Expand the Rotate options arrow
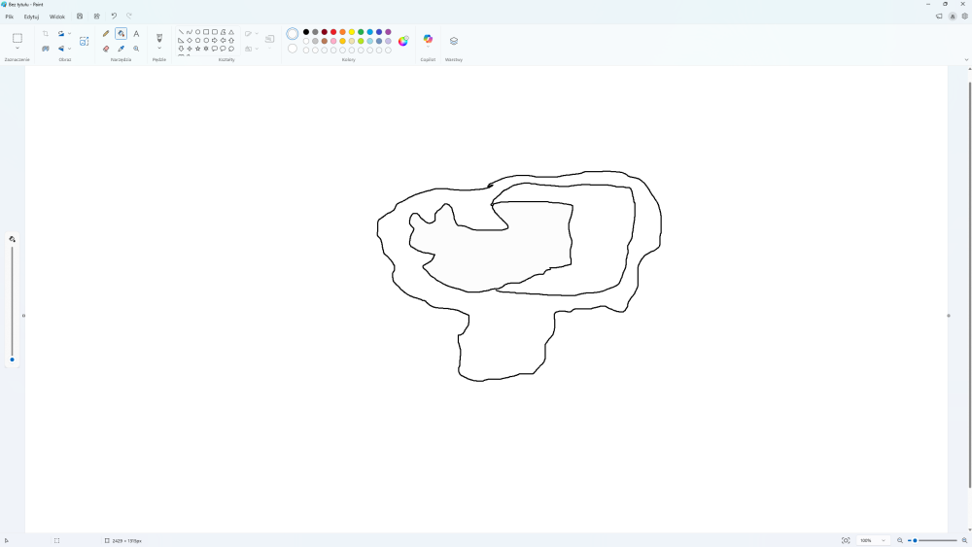This screenshot has width=972, height=547. coord(69,33)
